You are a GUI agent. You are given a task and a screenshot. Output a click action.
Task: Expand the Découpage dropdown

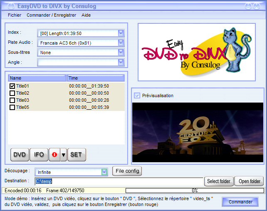click(x=104, y=172)
